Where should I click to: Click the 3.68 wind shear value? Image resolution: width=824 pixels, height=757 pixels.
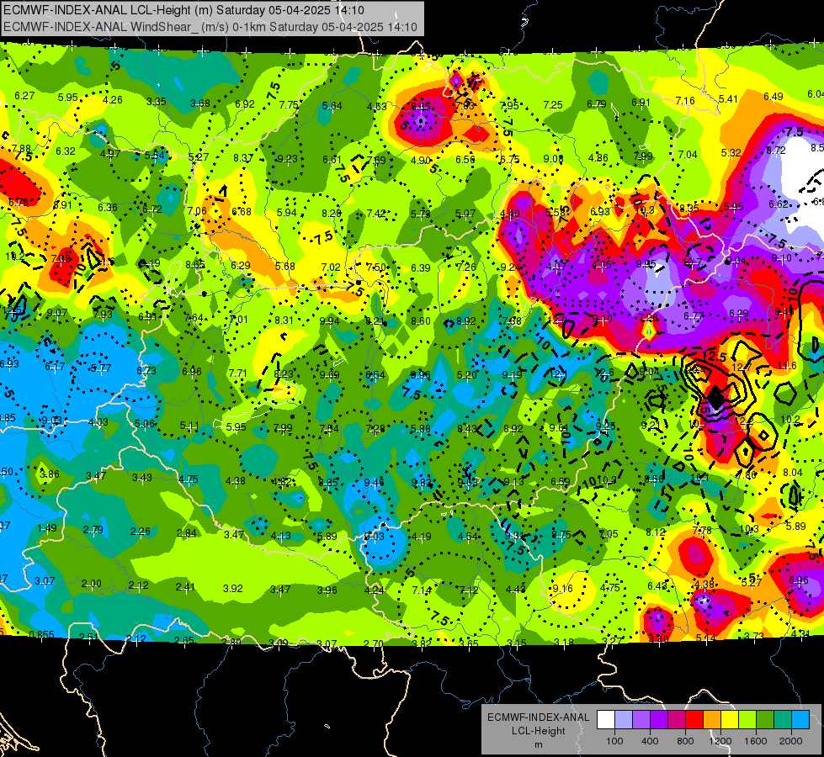pyautogui.click(x=200, y=103)
